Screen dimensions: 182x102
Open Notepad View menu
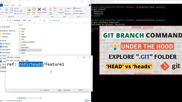[x=22, y=60]
